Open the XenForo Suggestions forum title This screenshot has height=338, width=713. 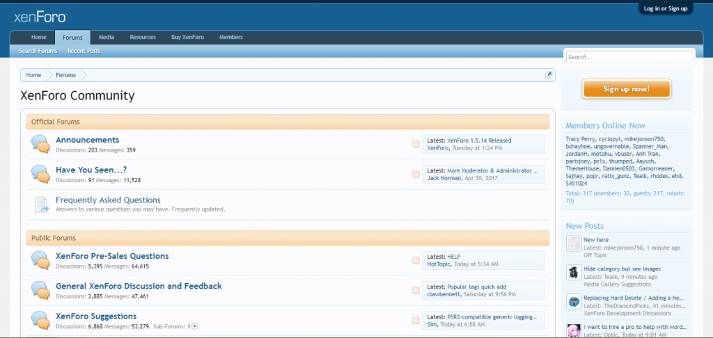(x=96, y=316)
